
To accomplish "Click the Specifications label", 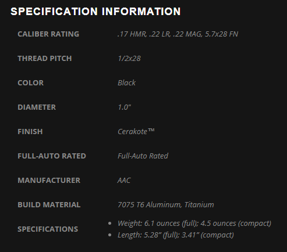I will coord(48,229).
